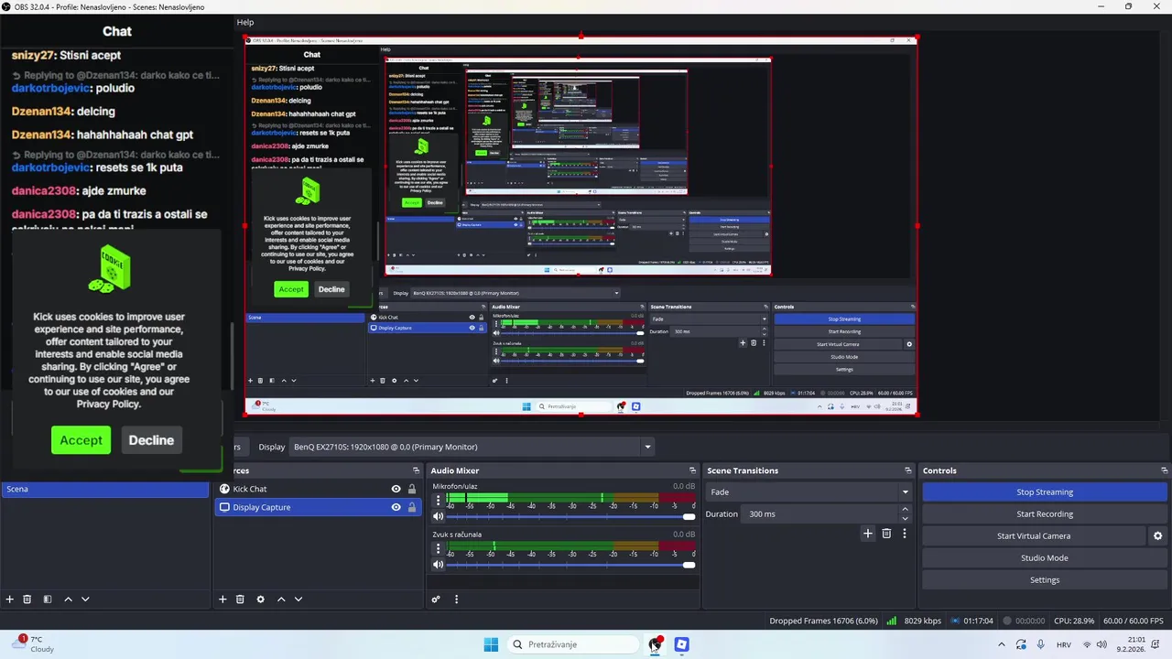The height and width of the screenshot is (659, 1172).
Task: Open Settings from Controls panel
Action: [x=1045, y=579]
